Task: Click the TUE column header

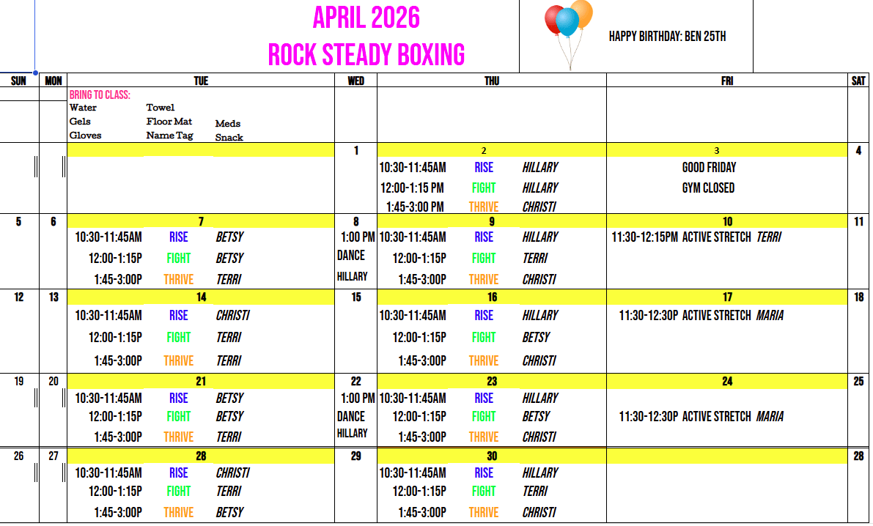Action: pos(201,81)
